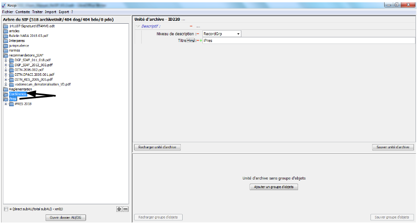
Task: Toggle the direct subAU/total subAU checkbox
Action: pyautogui.click(x=6, y=209)
